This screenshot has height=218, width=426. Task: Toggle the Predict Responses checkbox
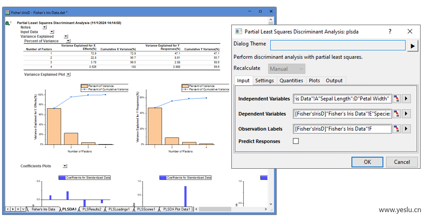(296, 141)
